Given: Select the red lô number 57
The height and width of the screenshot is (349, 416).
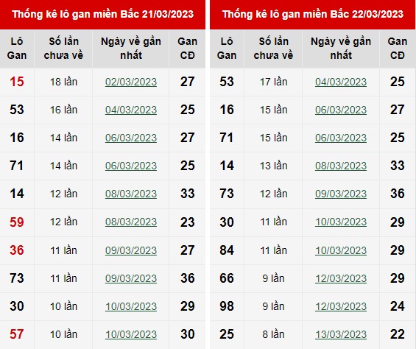Looking at the screenshot, I should [x=17, y=334].
